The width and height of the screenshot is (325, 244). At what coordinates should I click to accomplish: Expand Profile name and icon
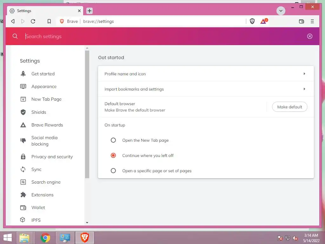click(x=206, y=74)
